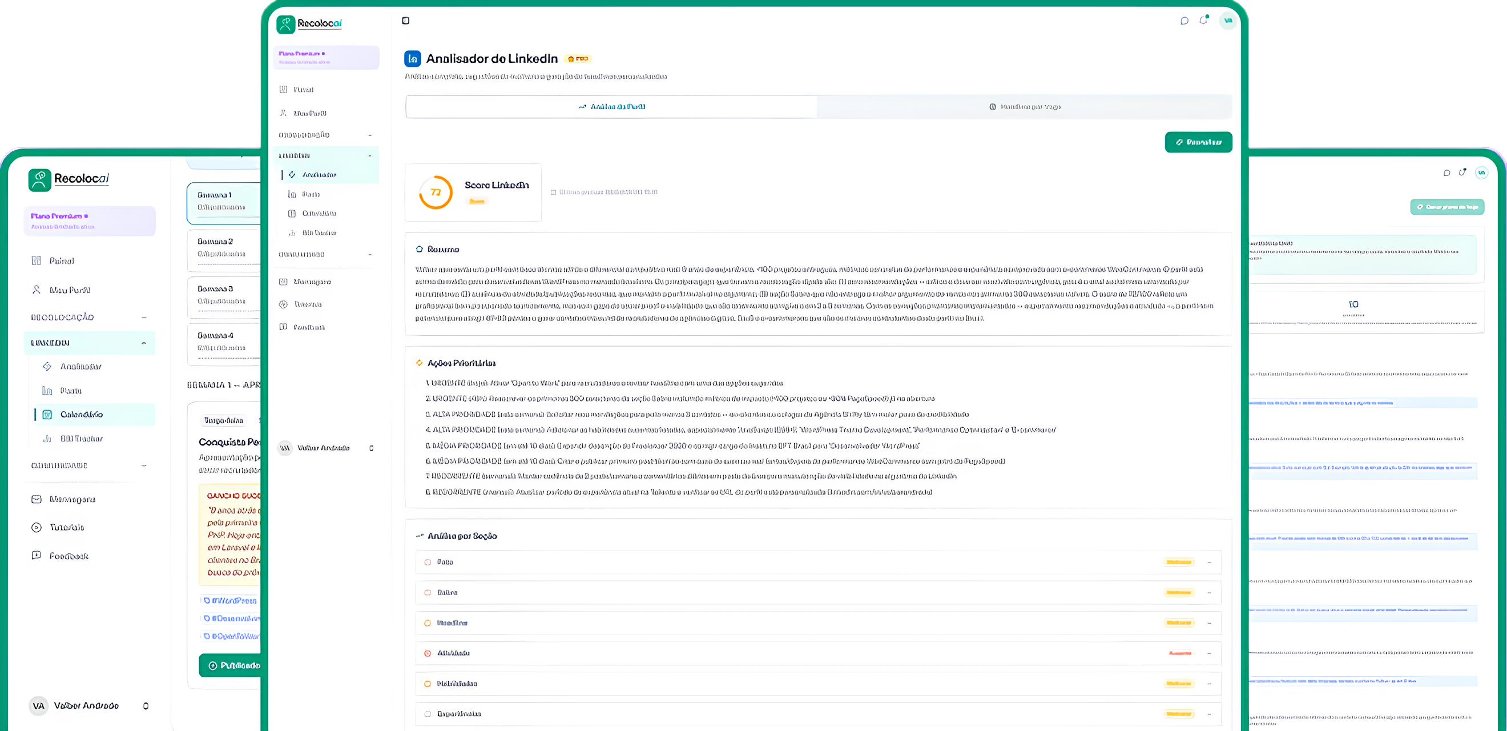
Task: Select the active profile analysis tab
Action: [x=611, y=107]
